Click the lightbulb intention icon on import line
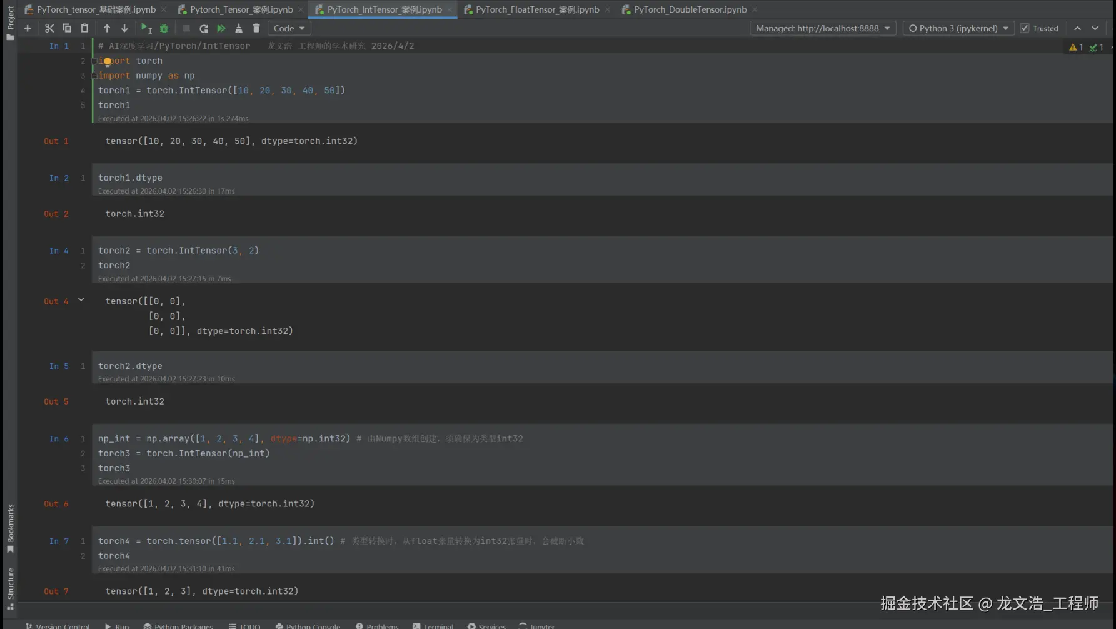This screenshot has height=629, width=1116. pyautogui.click(x=108, y=61)
